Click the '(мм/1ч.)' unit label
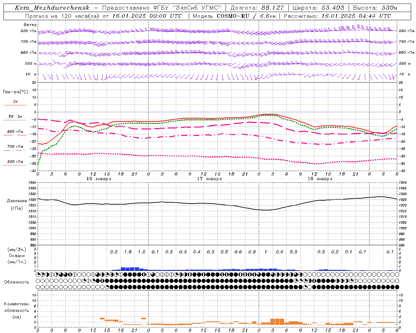Screen dimensions: 416x333 tap(17, 262)
